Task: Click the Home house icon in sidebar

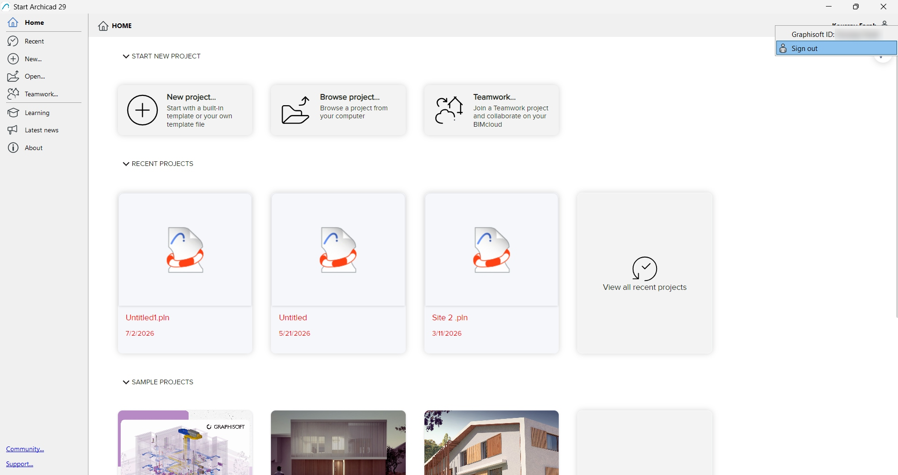Action: click(13, 22)
